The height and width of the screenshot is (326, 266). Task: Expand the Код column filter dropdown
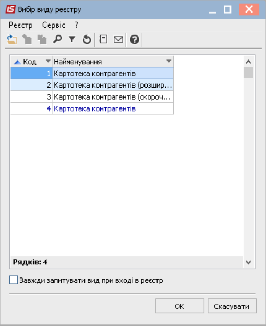pyautogui.click(x=48, y=61)
